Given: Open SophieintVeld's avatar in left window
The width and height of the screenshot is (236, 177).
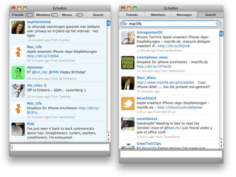Looking at the screenshot, I should tap(18, 27).
